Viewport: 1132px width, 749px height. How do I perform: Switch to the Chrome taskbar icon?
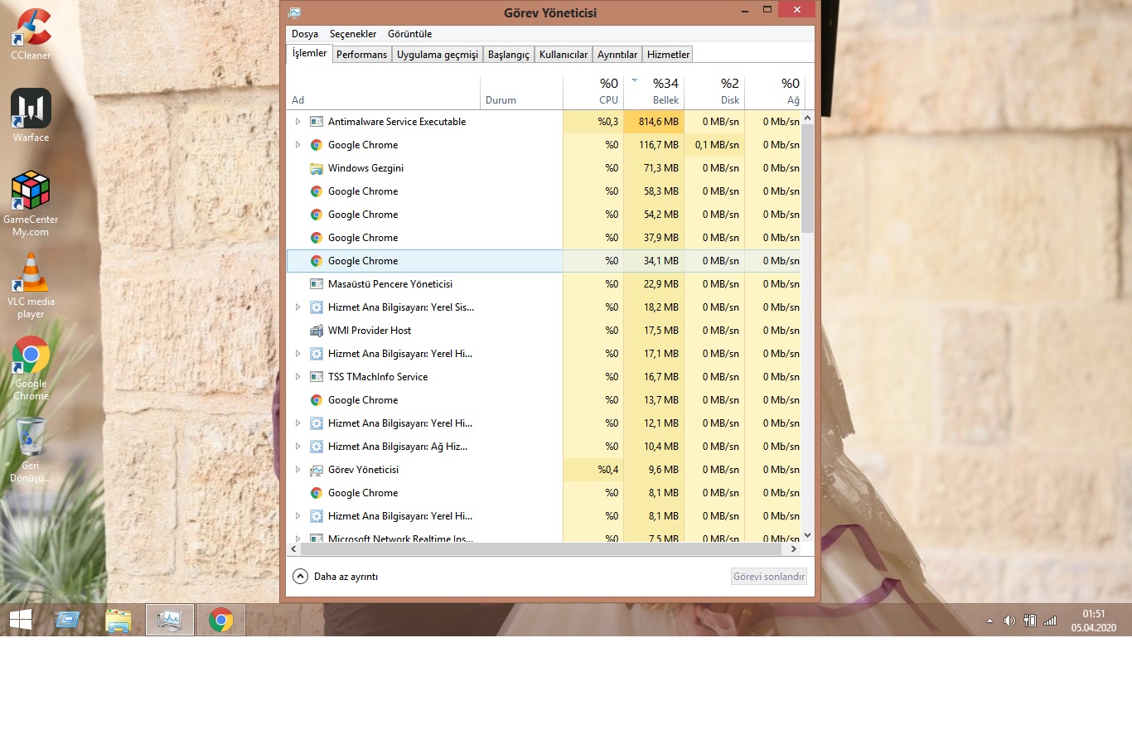[221, 620]
